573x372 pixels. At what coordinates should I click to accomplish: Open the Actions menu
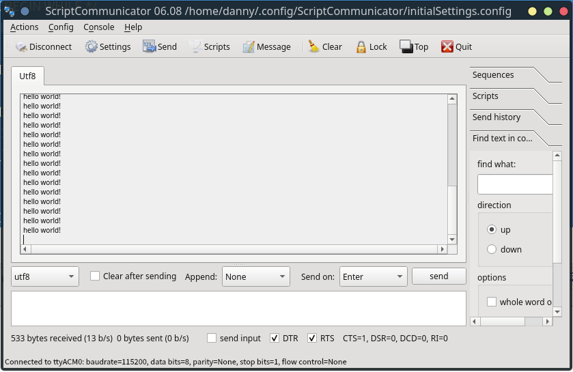[24, 27]
